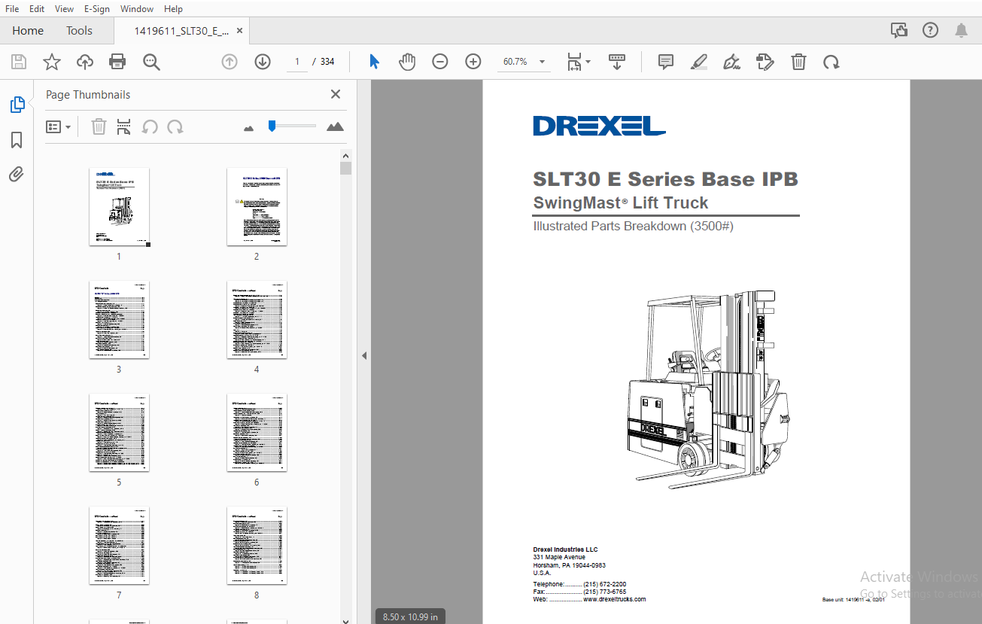982x624 pixels.
Task: Adjust the thumbnail size slider handle
Action: coord(272,126)
